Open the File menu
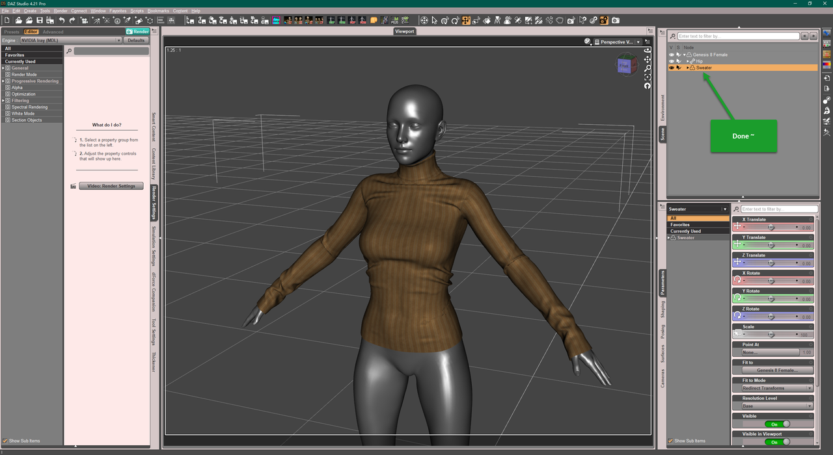Screen dimensions: 833x455 click(x=6, y=11)
